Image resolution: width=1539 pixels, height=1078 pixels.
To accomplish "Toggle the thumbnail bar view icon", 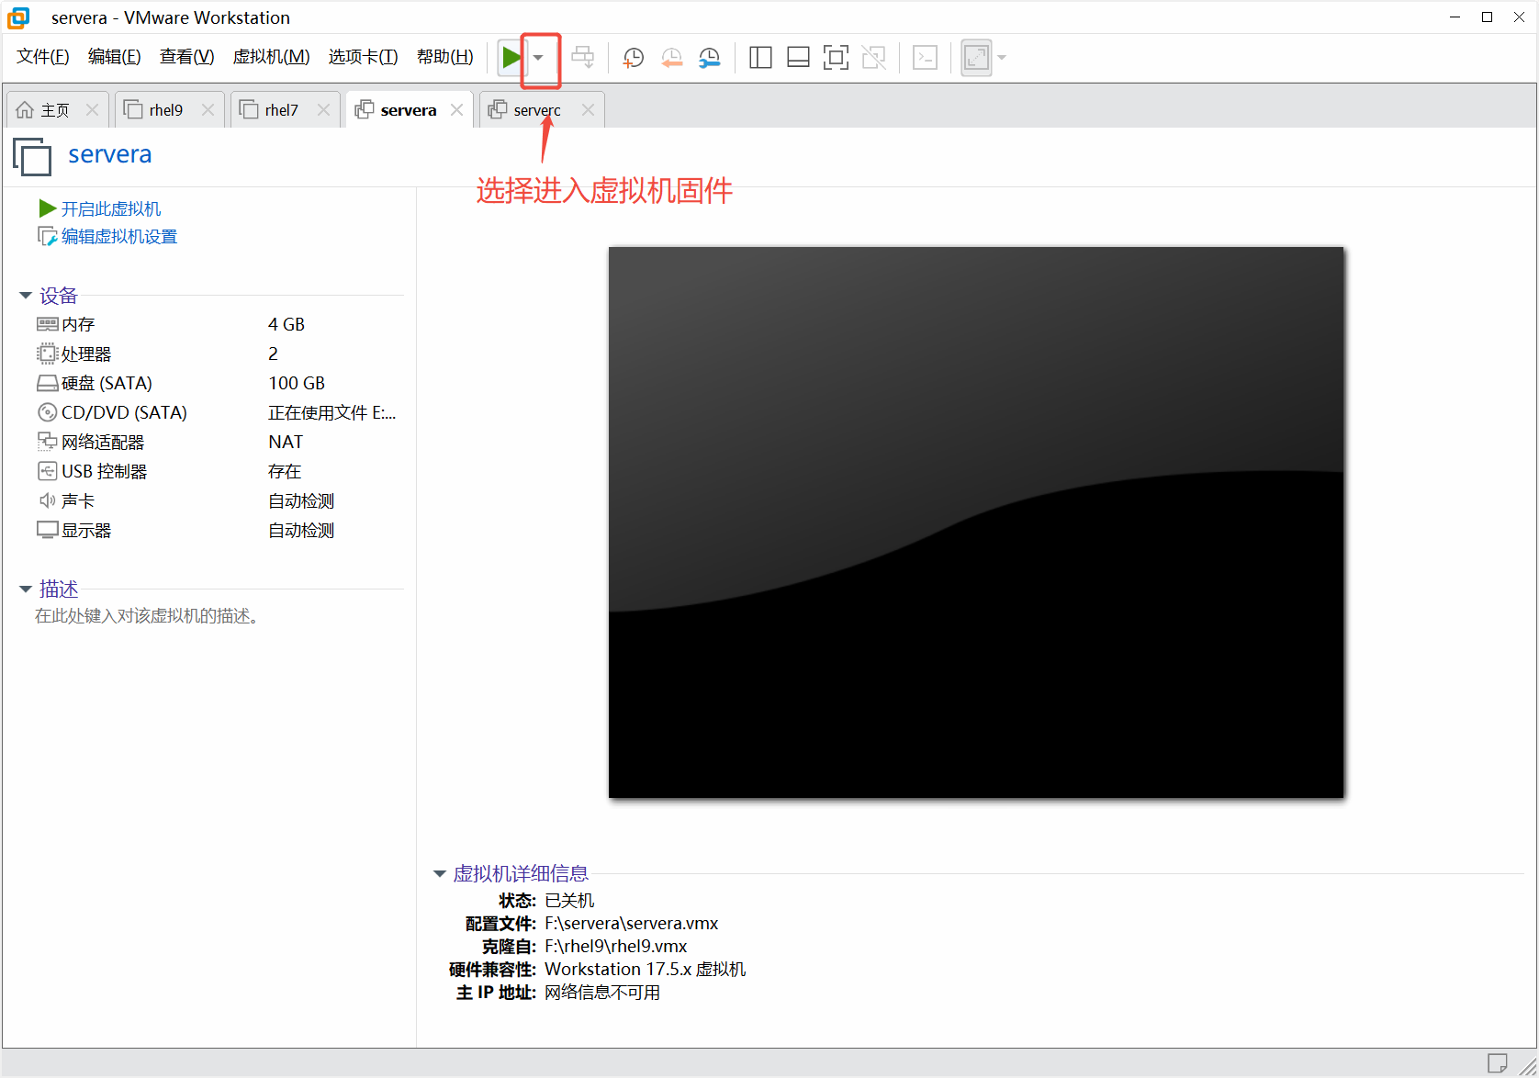I will [798, 58].
